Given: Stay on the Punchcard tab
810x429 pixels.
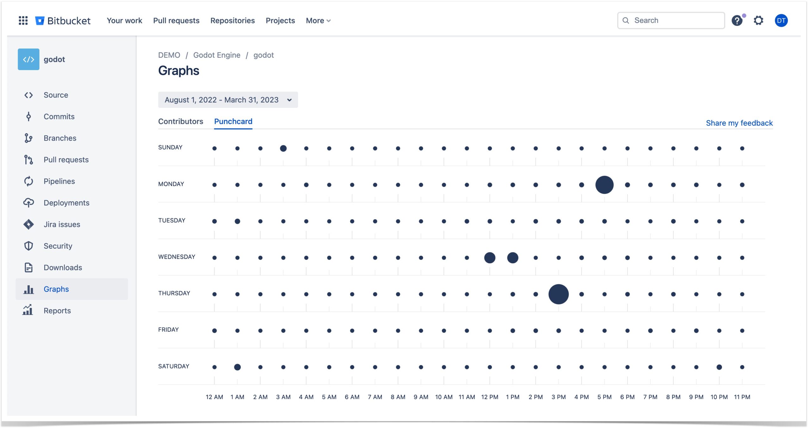Looking at the screenshot, I should (x=233, y=121).
